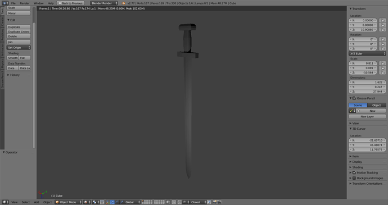The height and width of the screenshot is (205, 388).
Task: Collapse the 3D Cursor panel
Action: (357, 129)
